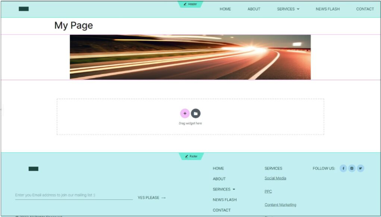381x217 pixels.
Task: Open the PPC link in footer
Action: (268, 192)
